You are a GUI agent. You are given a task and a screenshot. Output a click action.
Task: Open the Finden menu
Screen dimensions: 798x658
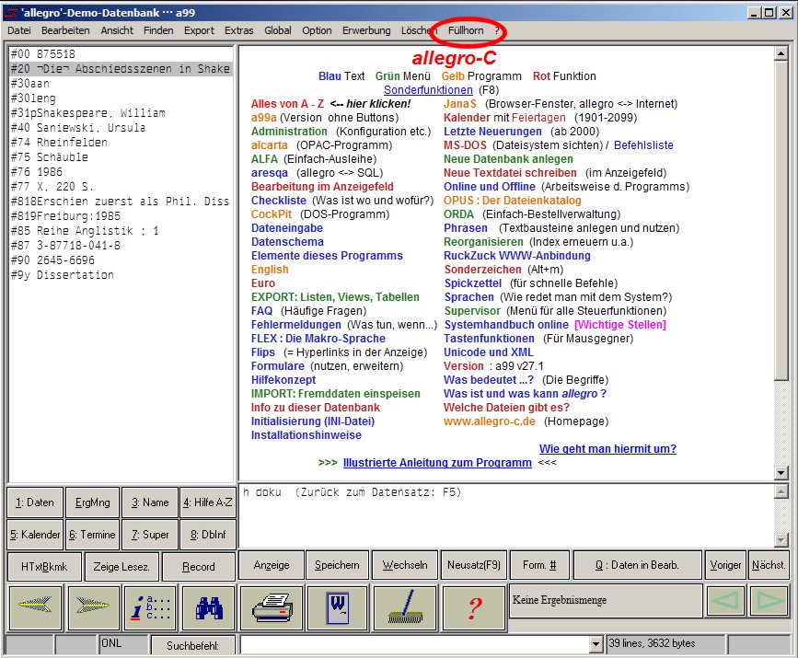tap(158, 30)
